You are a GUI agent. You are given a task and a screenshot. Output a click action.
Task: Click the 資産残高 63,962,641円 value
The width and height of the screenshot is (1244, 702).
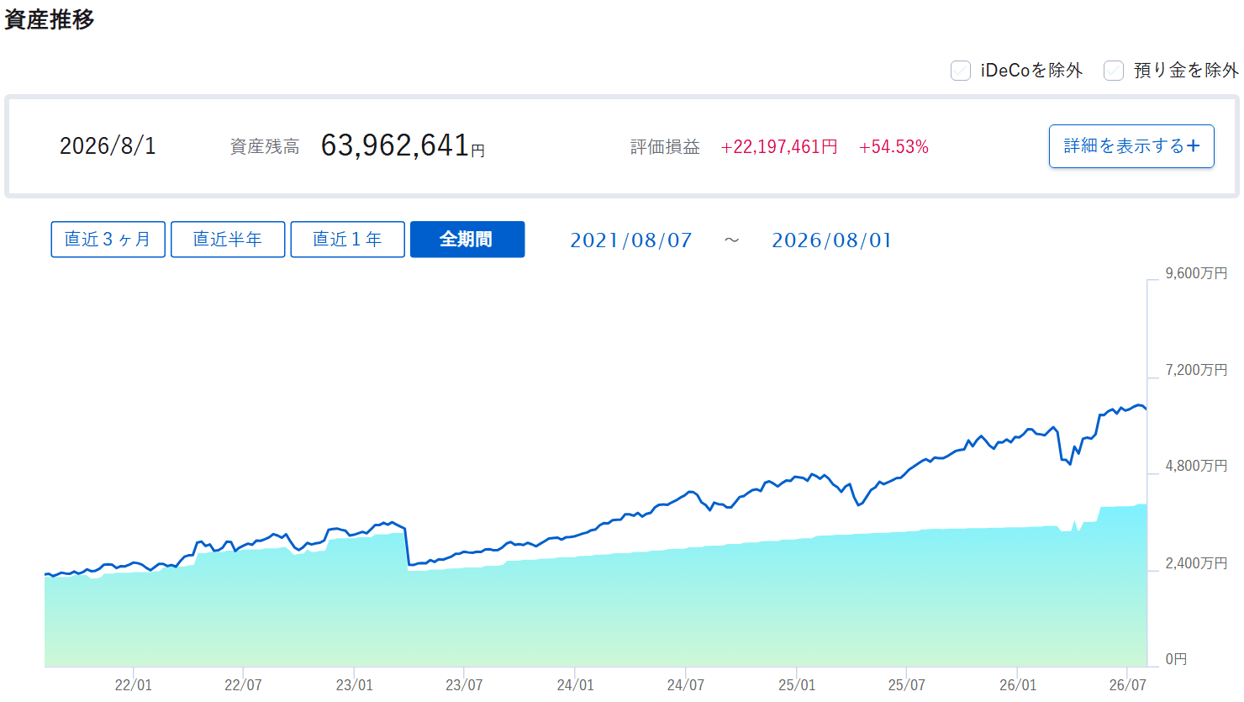coord(403,145)
